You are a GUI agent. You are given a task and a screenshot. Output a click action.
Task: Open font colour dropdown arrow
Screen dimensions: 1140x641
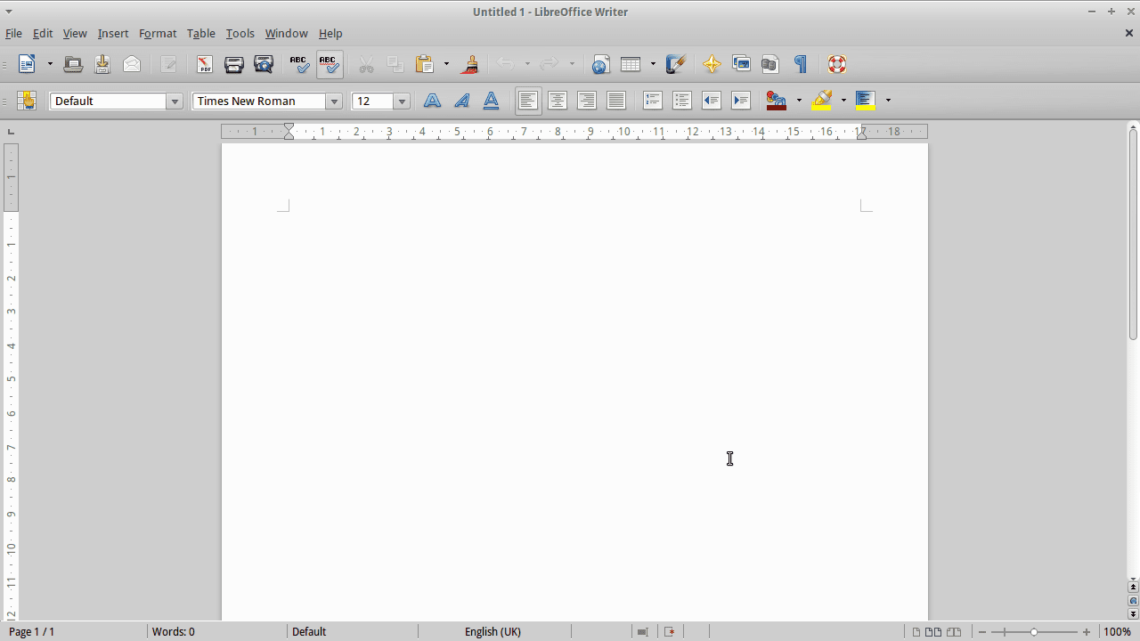[x=799, y=101]
